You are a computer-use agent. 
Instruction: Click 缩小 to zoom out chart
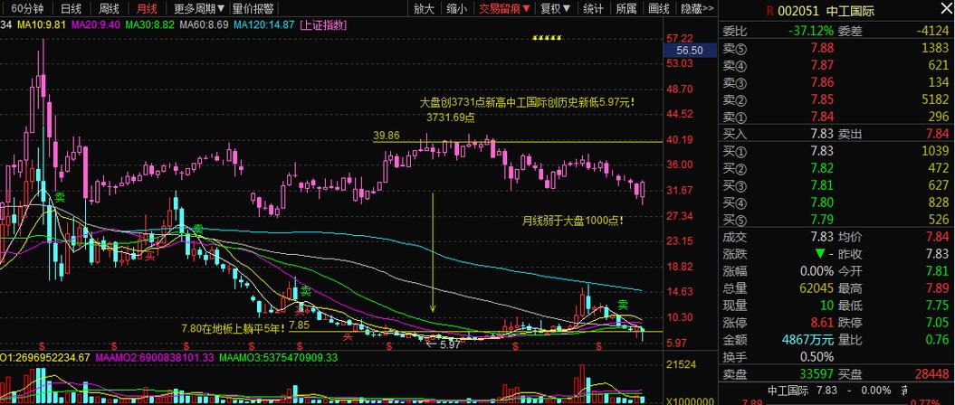(458, 9)
